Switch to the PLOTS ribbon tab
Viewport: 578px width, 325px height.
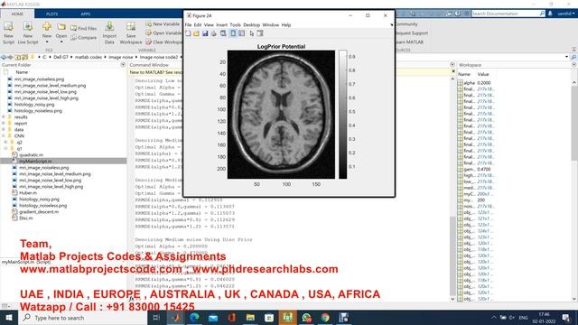(x=52, y=14)
